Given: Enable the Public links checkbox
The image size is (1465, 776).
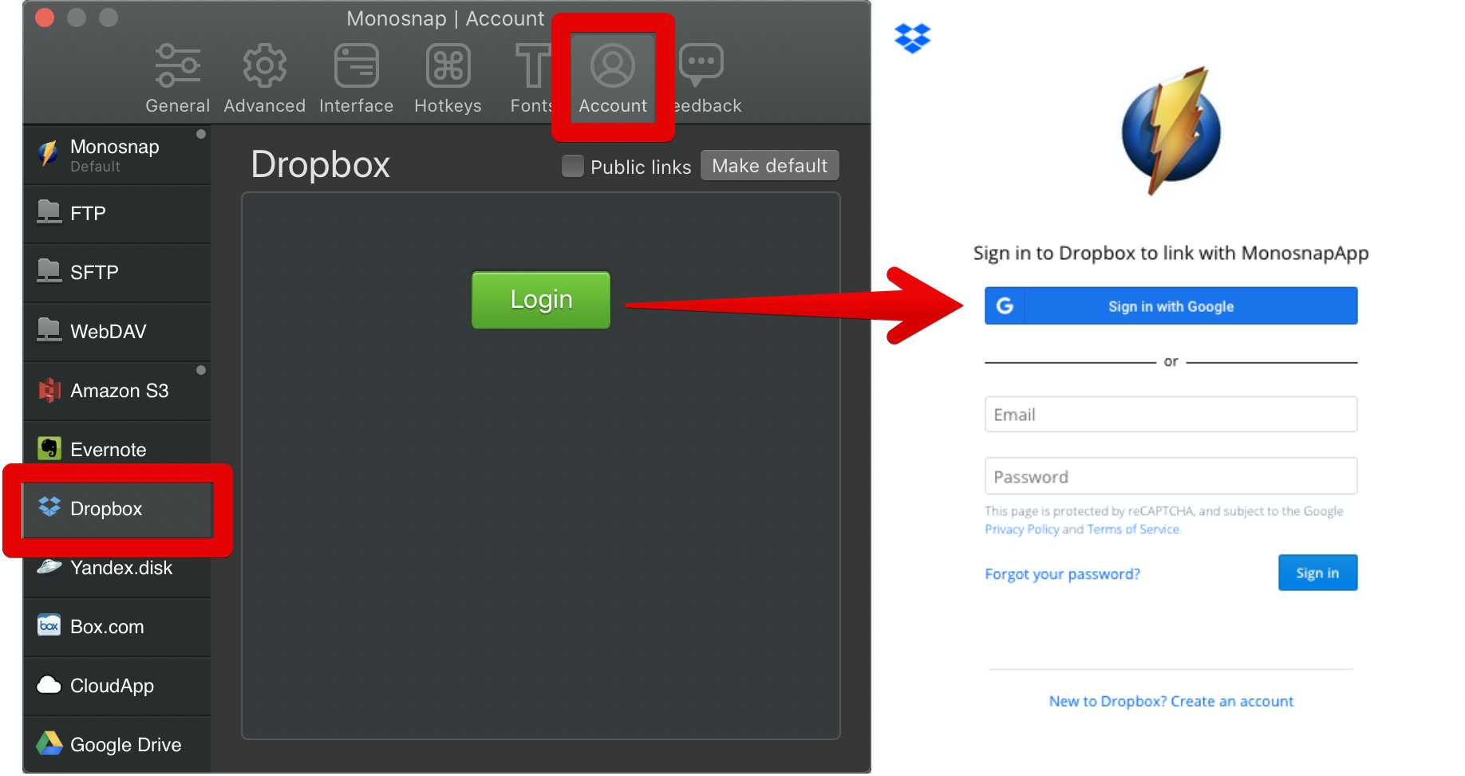Looking at the screenshot, I should pos(572,166).
